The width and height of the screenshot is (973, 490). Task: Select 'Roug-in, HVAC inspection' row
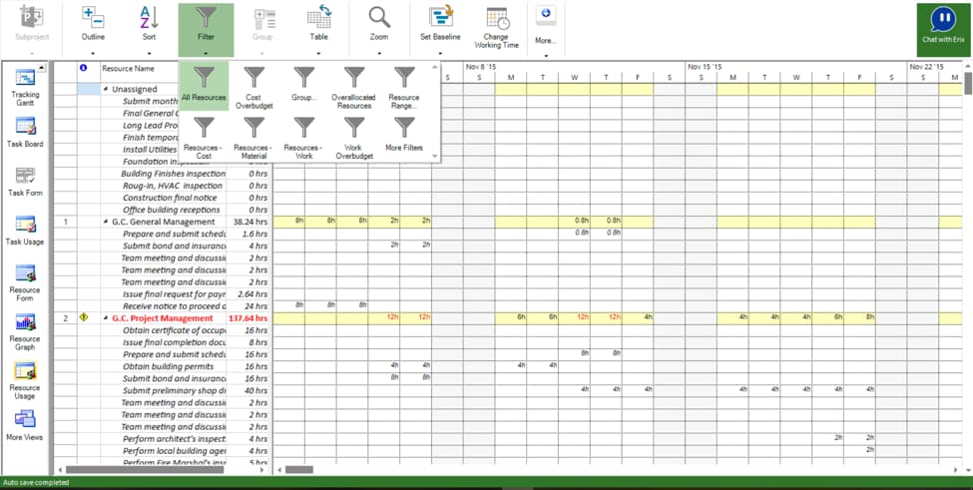(x=173, y=186)
